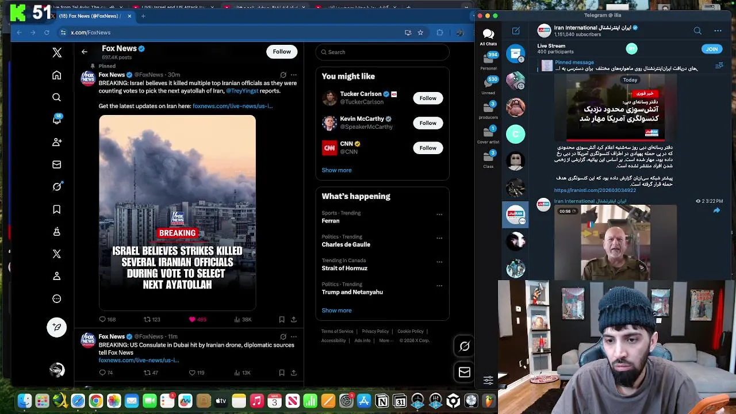The height and width of the screenshot is (414, 736).
Task: Open the Profile person icon in X sidebar
Action: point(56,277)
